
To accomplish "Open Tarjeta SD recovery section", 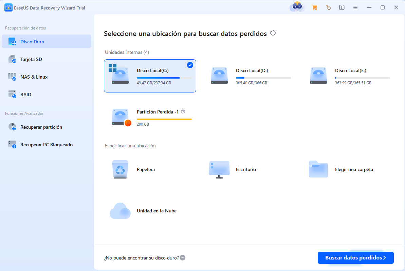I will point(47,59).
